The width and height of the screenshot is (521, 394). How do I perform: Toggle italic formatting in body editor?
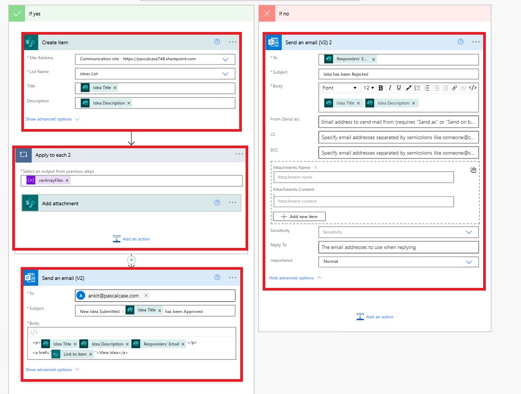[x=390, y=88]
